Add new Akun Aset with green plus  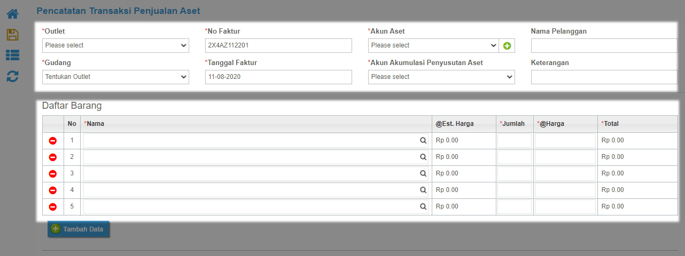507,46
